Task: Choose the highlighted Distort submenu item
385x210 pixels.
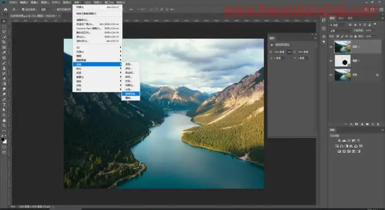Action: click(131, 93)
